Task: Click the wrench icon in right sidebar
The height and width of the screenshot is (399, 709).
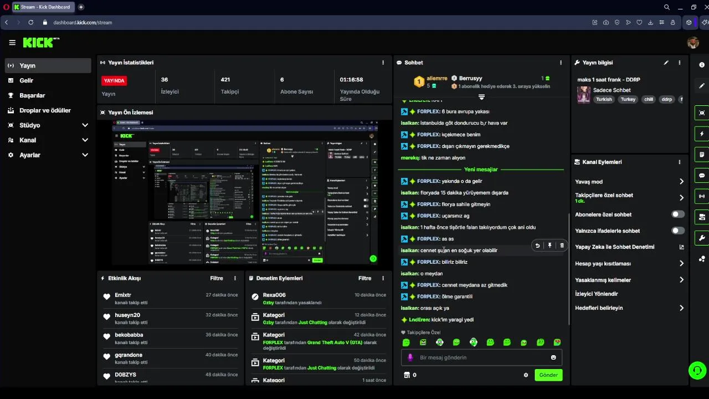Action: point(702,238)
